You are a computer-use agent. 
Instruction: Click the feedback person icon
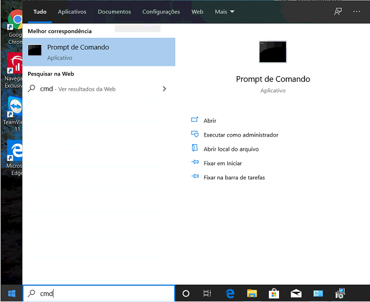[338, 11]
